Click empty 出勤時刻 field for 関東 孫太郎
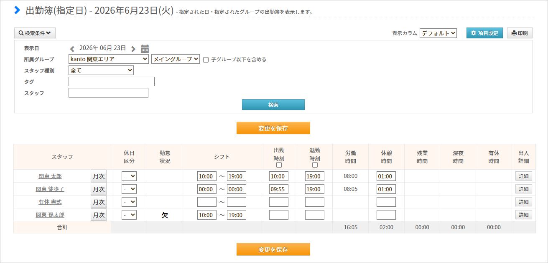The width and height of the screenshot is (548, 263). 279,215
